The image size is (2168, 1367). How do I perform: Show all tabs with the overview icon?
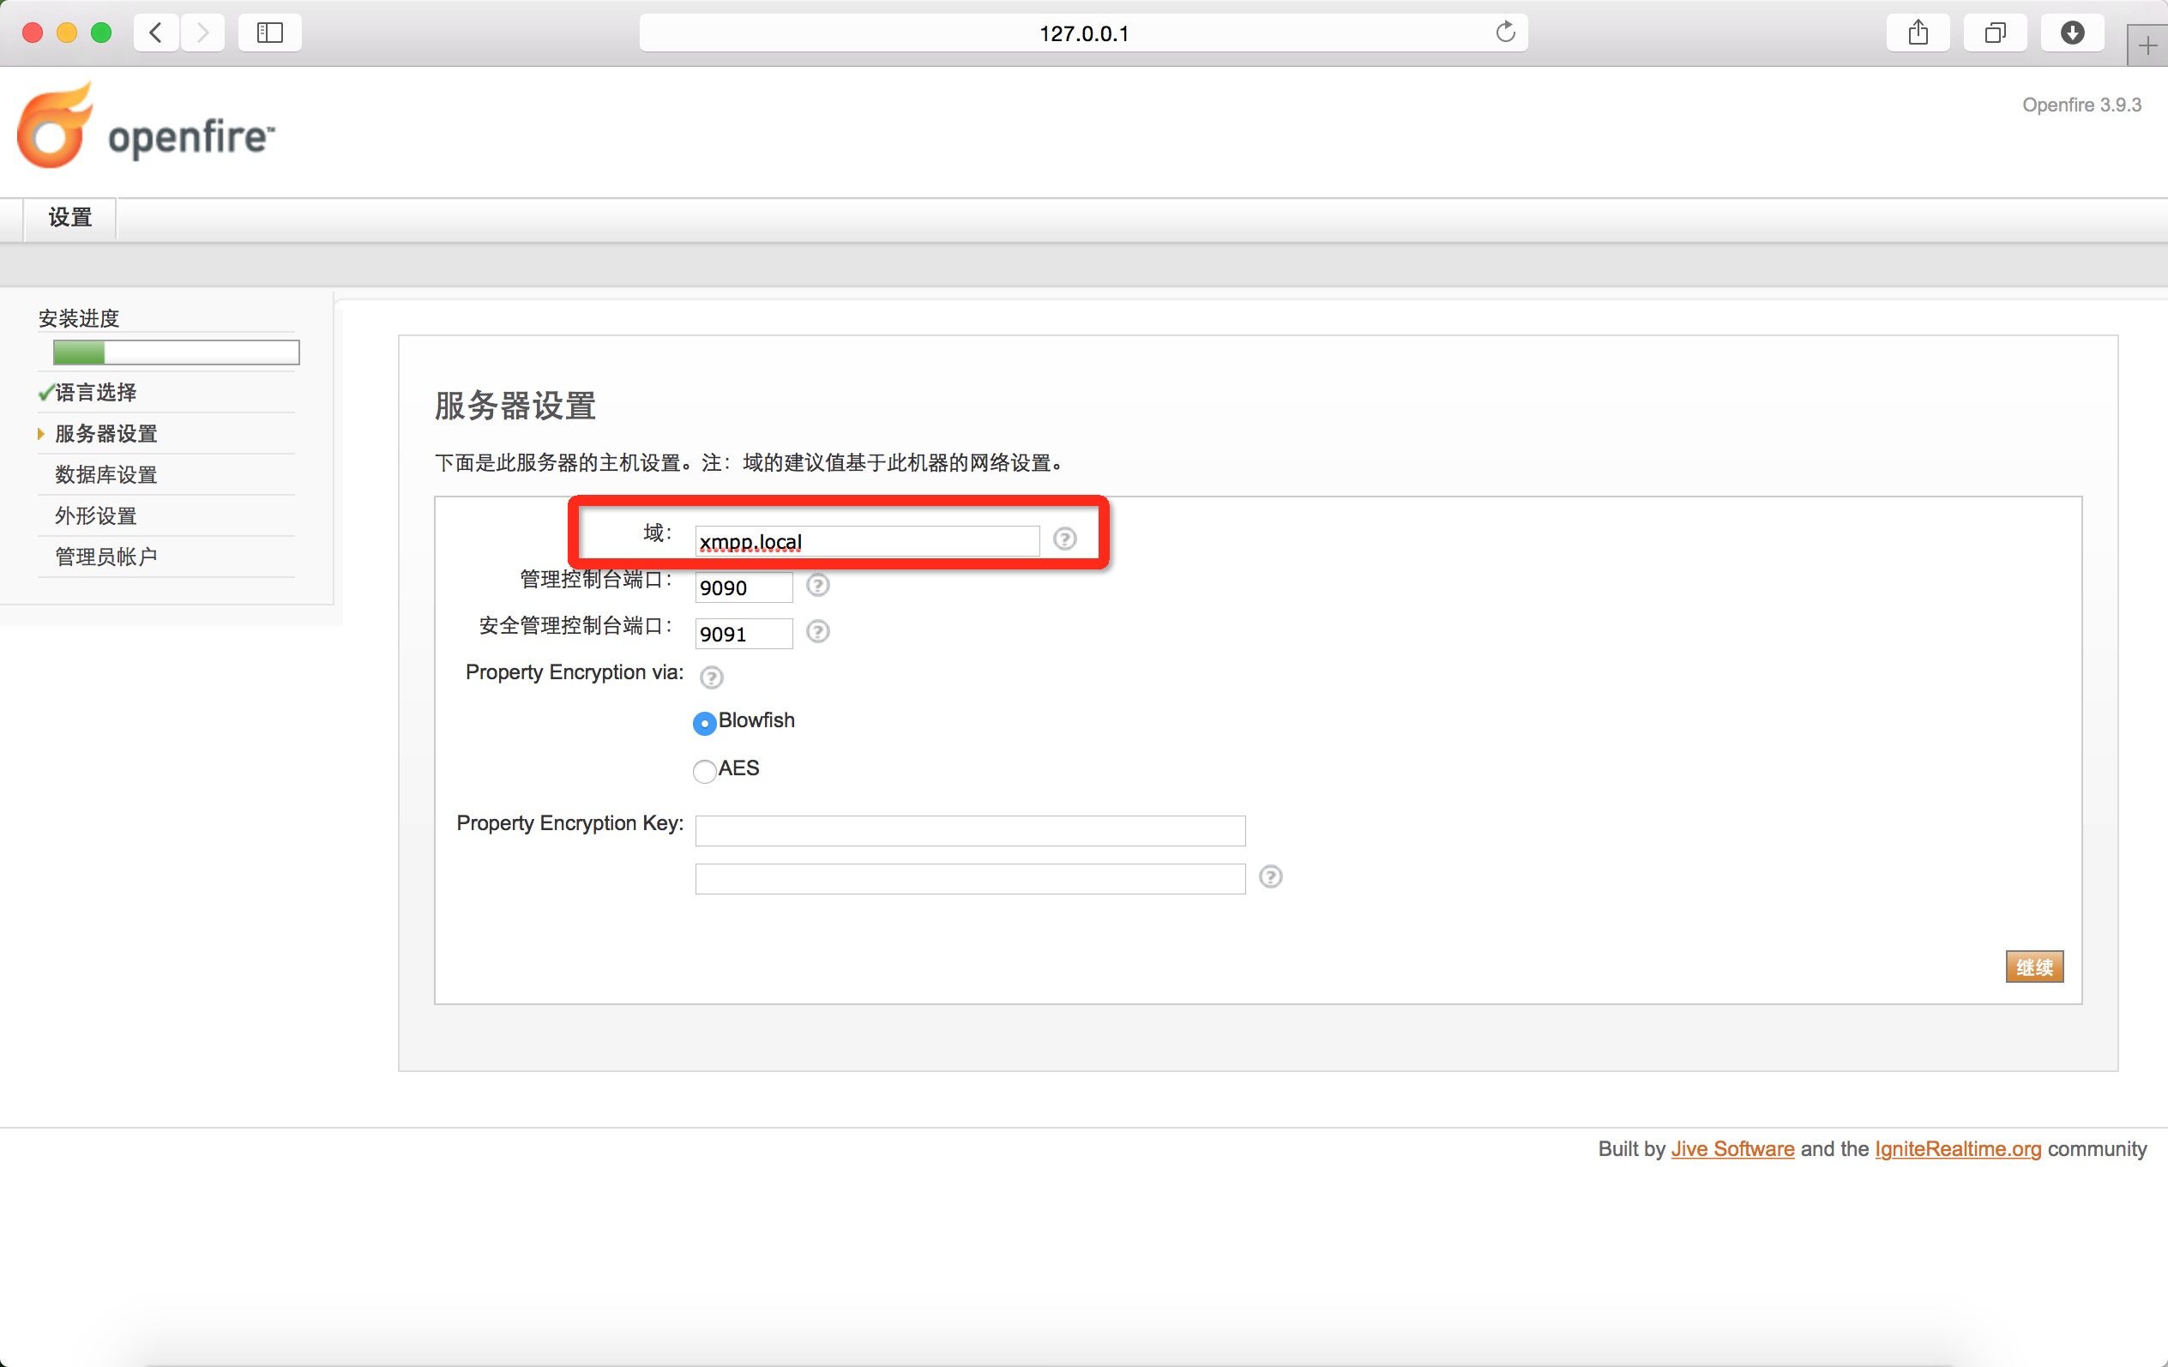pyautogui.click(x=1995, y=33)
